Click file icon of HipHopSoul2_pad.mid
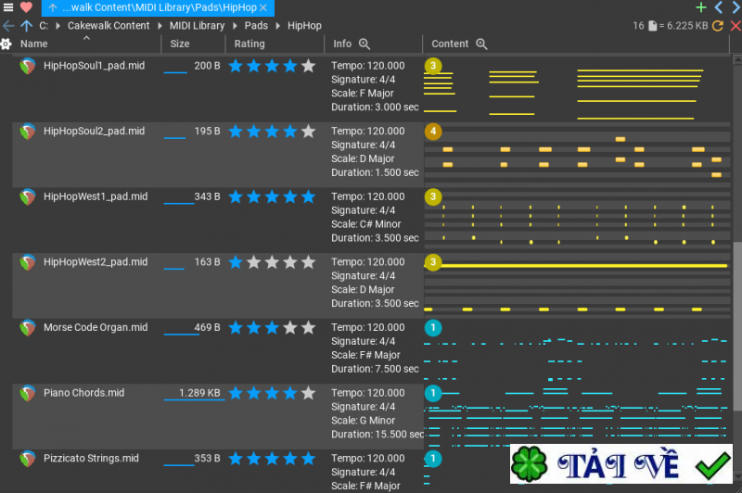742x493 pixels. [28, 132]
